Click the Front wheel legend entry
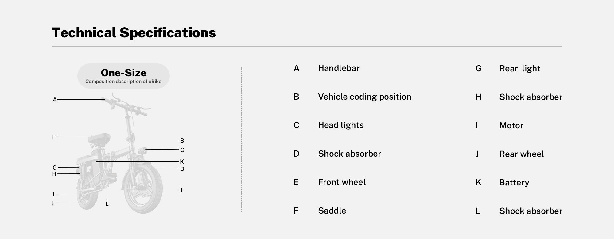Screen dimensions: 614x239 point(342,182)
